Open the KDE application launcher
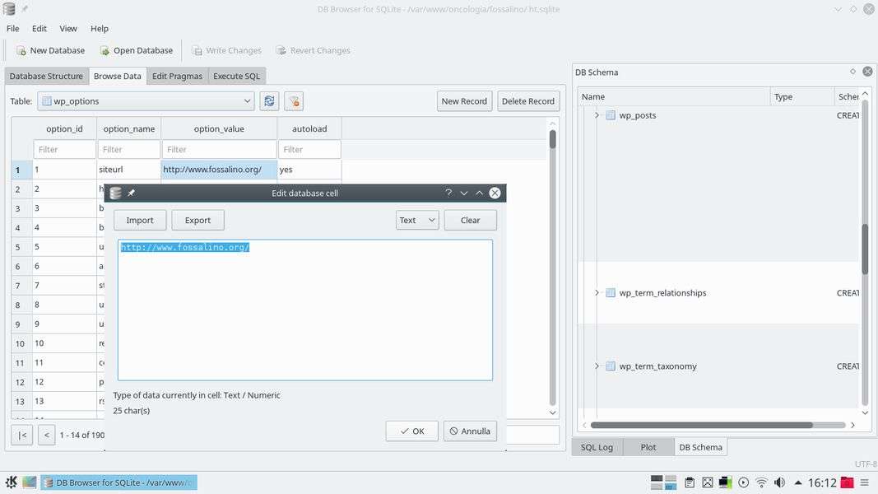 [x=11, y=482]
